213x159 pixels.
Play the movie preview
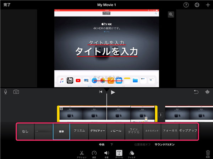[x=113, y=92]
